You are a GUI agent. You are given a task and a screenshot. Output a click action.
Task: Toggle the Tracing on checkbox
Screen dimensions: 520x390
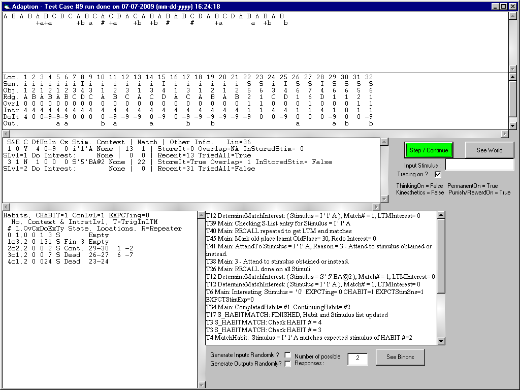pyautogui.click(x=438, y=175)
